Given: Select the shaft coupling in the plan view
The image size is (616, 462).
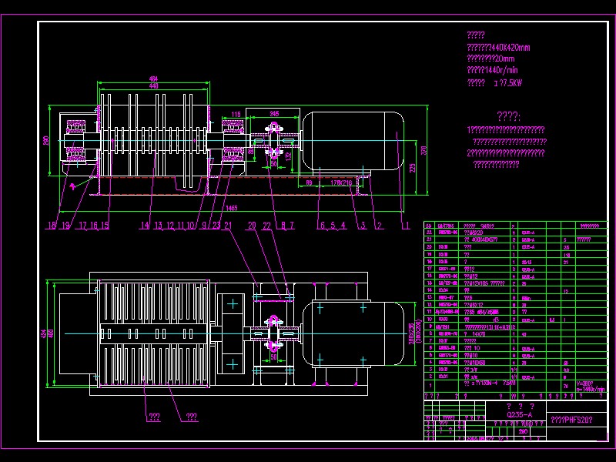Looking at the screenshot, I should (x=274, y=333).
